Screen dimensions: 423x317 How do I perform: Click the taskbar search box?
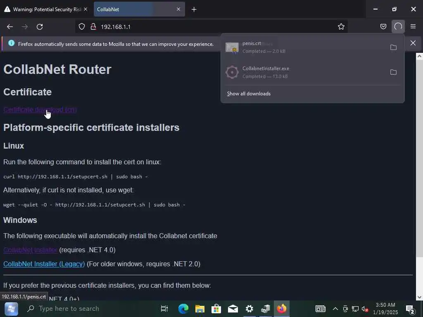[x=89, y=309]
